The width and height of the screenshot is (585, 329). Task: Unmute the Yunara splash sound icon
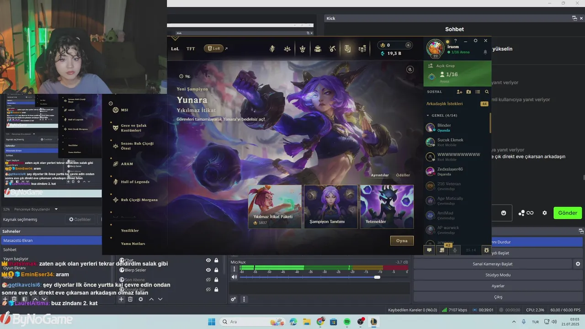[x=410, y=69]
